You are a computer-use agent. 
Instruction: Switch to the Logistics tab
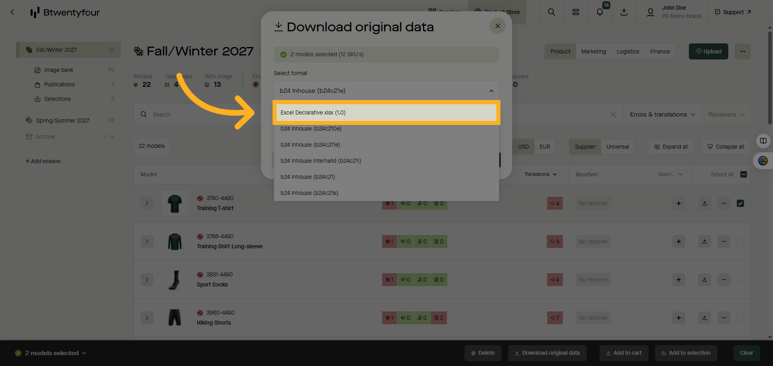point(628,51)
